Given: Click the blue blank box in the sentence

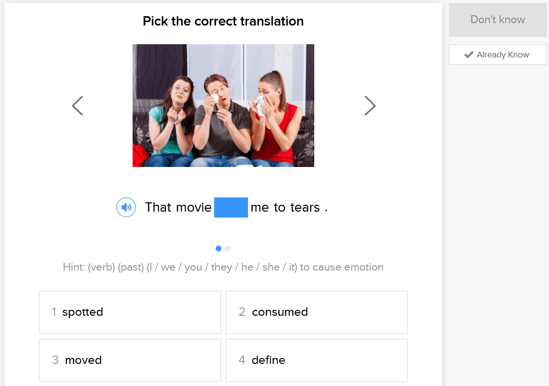Looking at the screenshot, I should click(x=231, y=207).
